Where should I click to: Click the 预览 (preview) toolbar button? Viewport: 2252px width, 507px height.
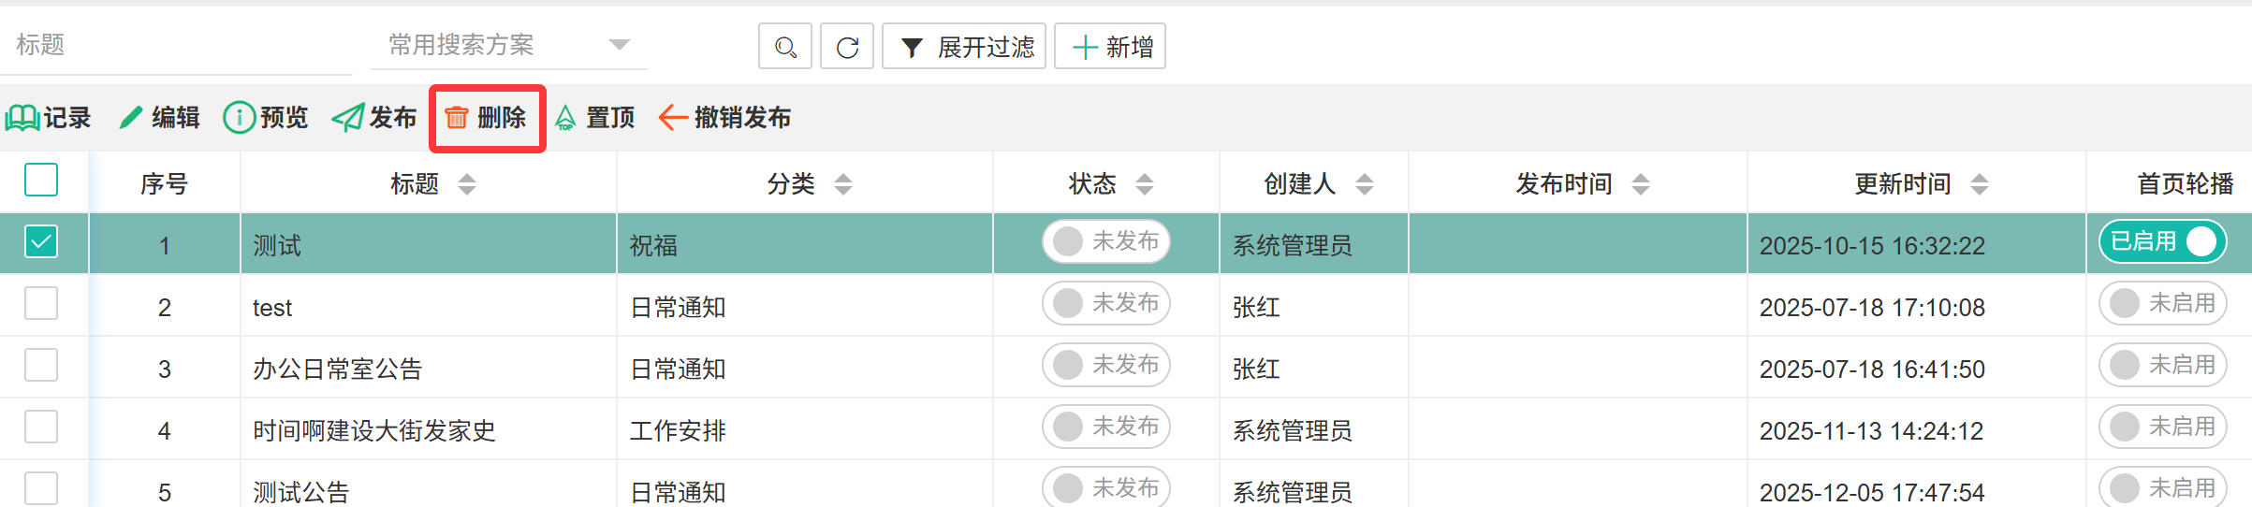[266, 118]
